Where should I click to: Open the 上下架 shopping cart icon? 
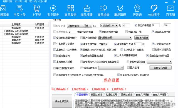point(36,11)
